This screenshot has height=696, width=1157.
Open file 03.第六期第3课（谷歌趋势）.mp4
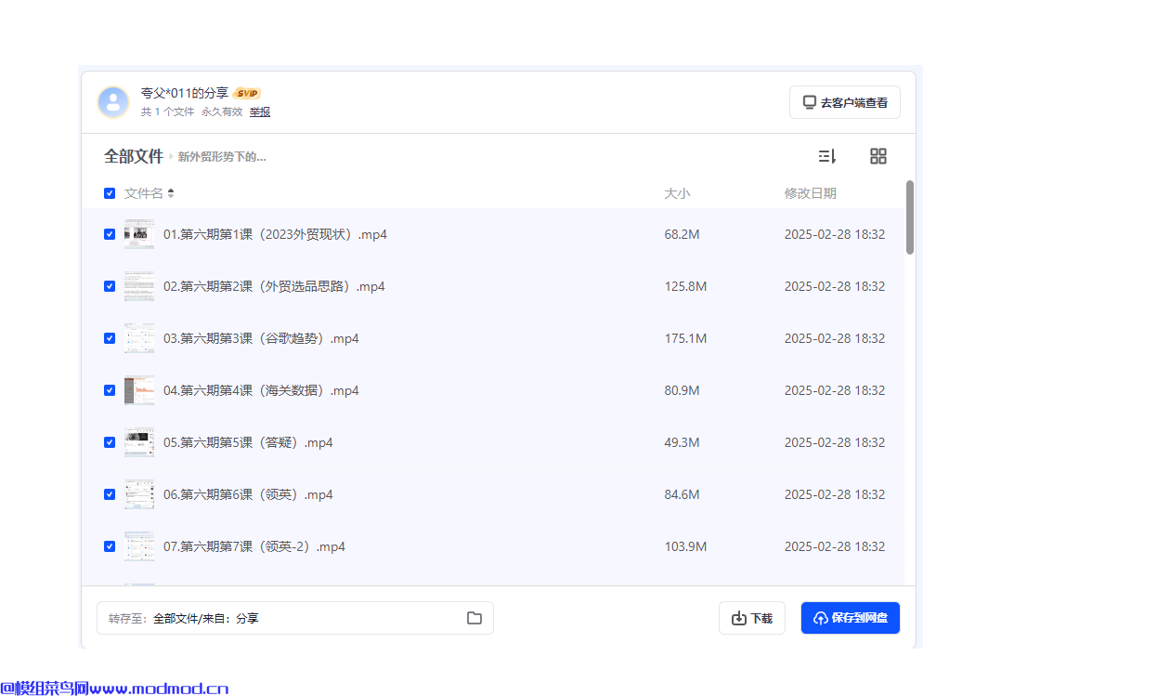(261, 338)
